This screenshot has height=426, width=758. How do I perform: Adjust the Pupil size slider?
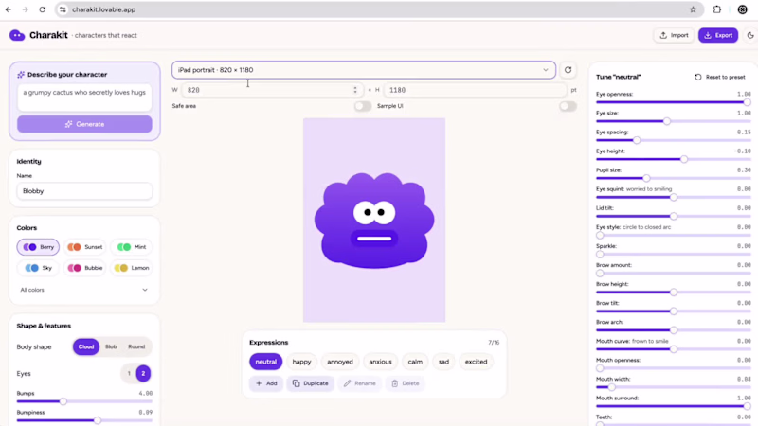point(674,178)
